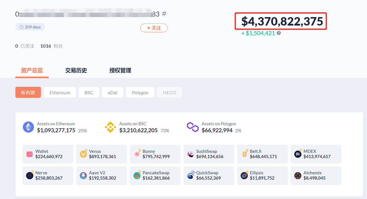Open the 1016 粉丝 followers link
The image size is (367, 199).
coord(52,46)
